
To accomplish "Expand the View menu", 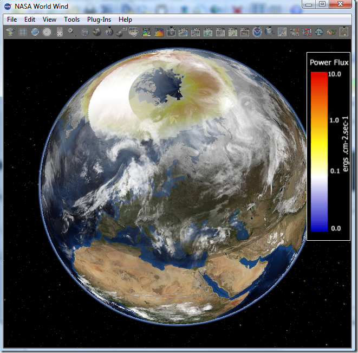I will pyautogui.click(x=49, y=20).
